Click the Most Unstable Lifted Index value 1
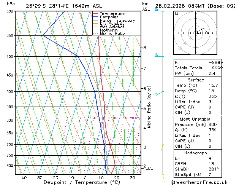 [210, 136]
